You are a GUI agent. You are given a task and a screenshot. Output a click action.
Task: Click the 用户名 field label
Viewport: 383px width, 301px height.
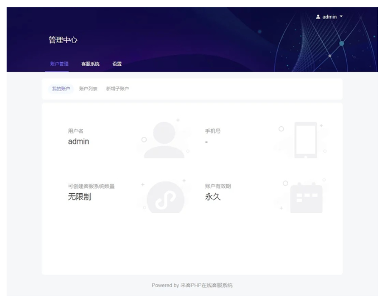[x=76, y=131]
